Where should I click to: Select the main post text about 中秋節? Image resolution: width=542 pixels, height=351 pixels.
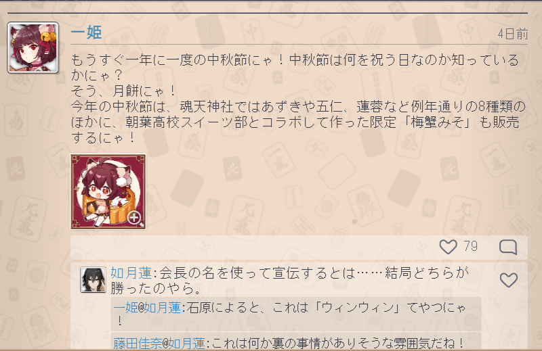pyautogui.click(x=299, y=98)
